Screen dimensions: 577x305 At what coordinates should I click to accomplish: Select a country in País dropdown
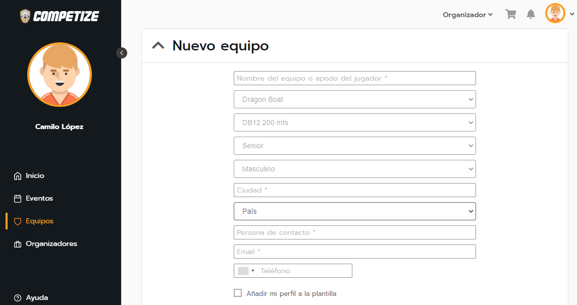click(354, 211)
